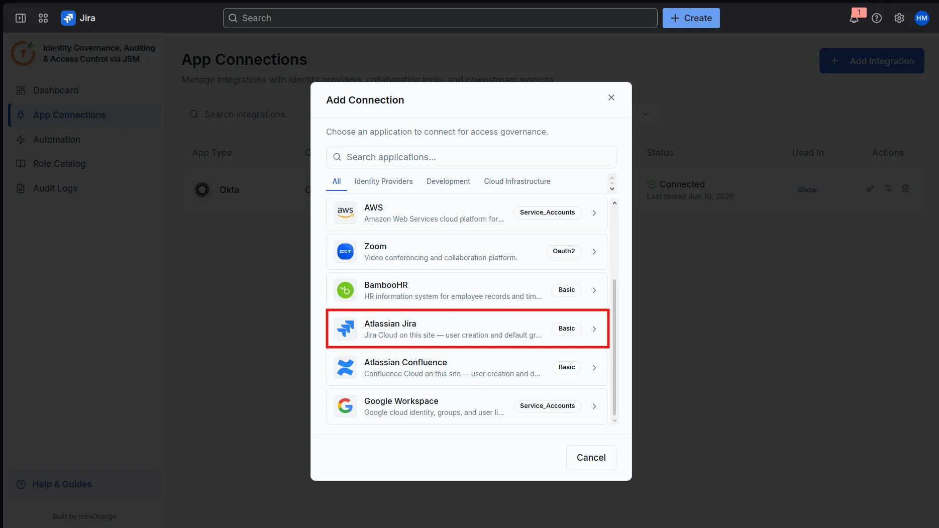Click the Search applications field
Image resolution: width=939 pixels, height=528 pixels.
pyautogui.click(x=471, y=157)
